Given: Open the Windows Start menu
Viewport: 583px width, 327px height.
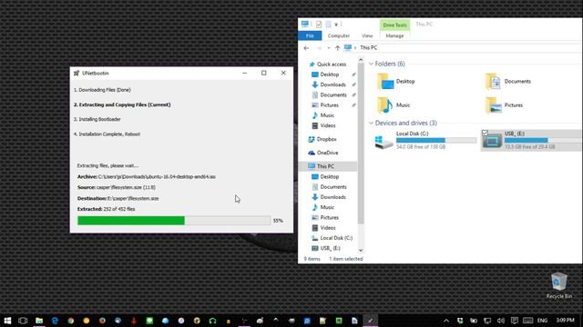Looking at the screenshot, I should coord(7,321).
